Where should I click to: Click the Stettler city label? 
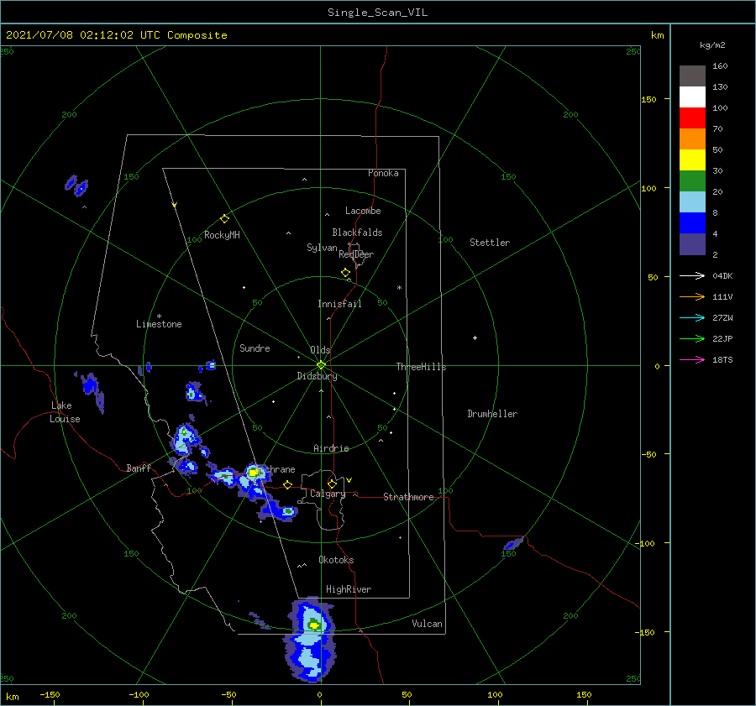(x=490, y=243)
